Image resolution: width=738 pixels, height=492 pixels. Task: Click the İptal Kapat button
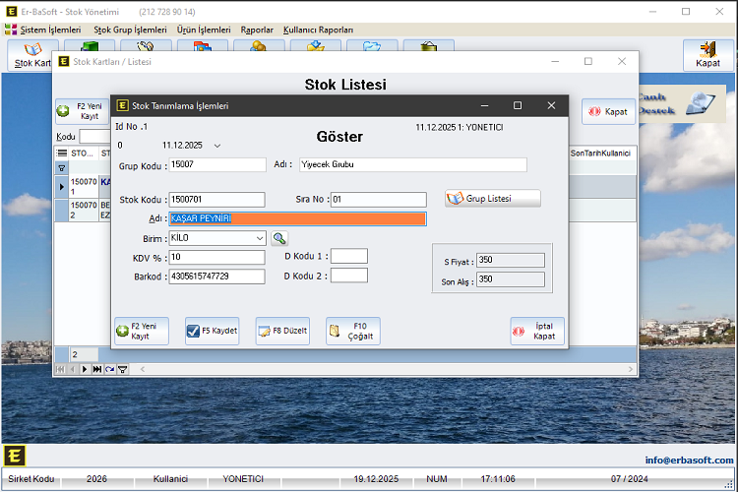click(537, 332)
